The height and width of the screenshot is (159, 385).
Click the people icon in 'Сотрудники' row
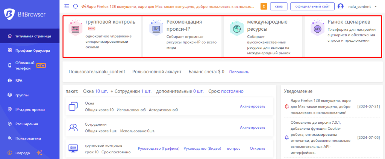point(73,127)
